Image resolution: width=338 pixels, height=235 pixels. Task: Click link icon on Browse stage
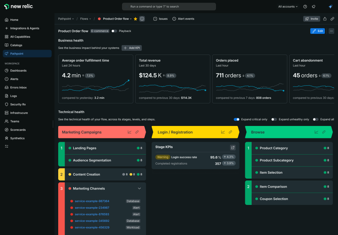coord(324,132)
